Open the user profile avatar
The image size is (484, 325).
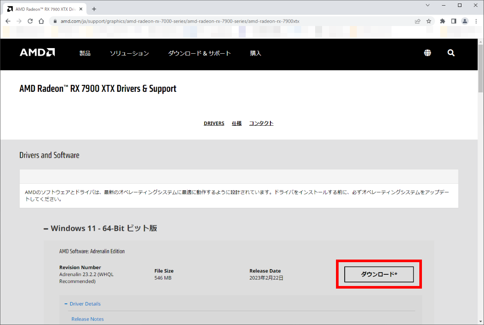point(465,21)
